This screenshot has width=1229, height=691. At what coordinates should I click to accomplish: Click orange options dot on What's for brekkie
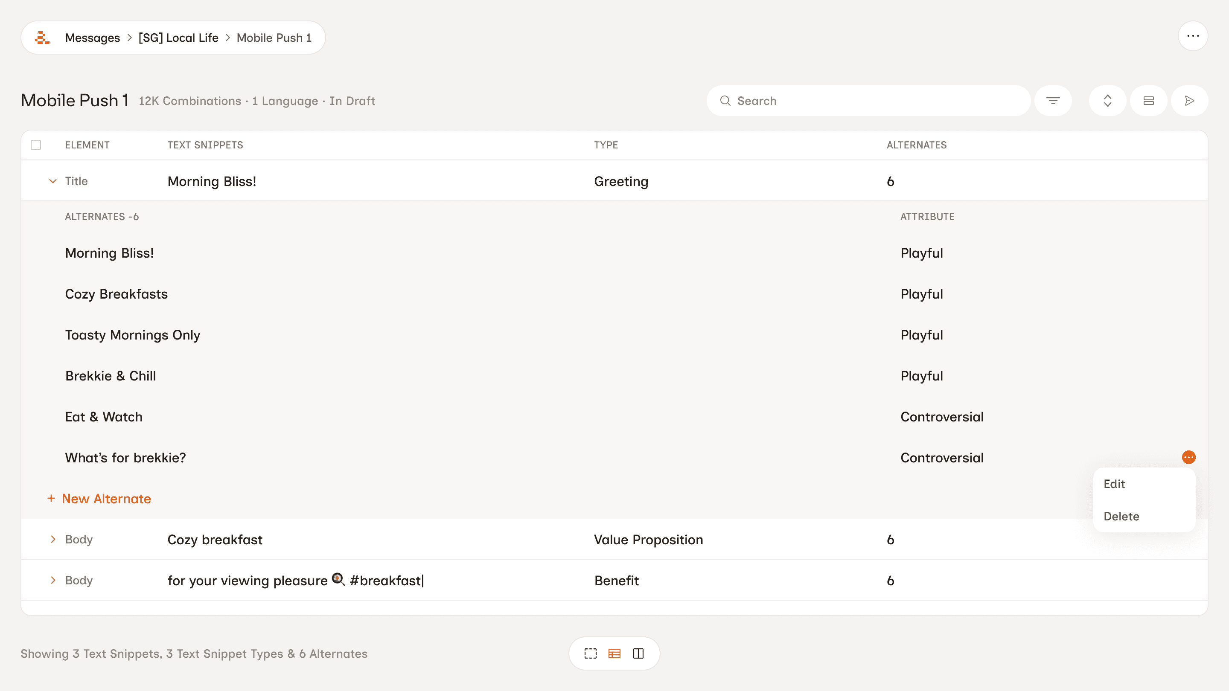(1188, 457)
